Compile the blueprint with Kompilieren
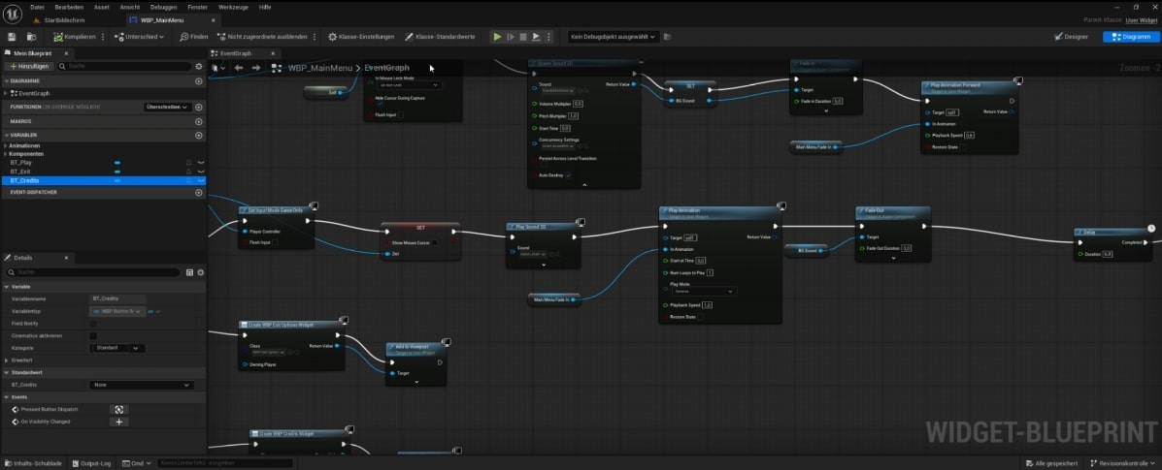Image resolution: width=1162 pixels, height=470 pixels. [74, 37]
